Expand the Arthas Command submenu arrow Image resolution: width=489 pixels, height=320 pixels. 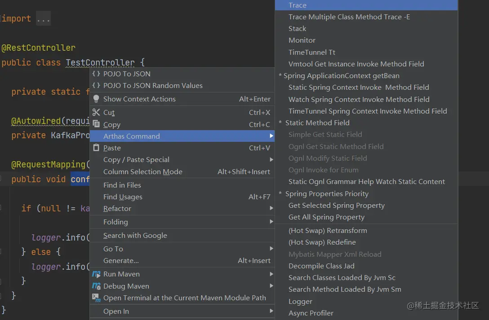coord(271,136)
